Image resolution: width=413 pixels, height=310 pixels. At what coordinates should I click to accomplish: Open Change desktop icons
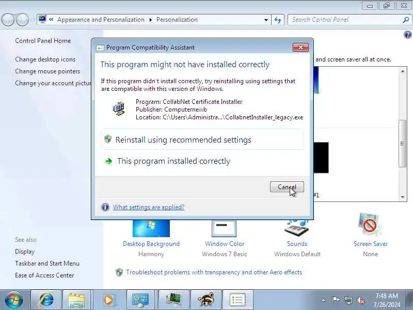click(x=45, y=59)
